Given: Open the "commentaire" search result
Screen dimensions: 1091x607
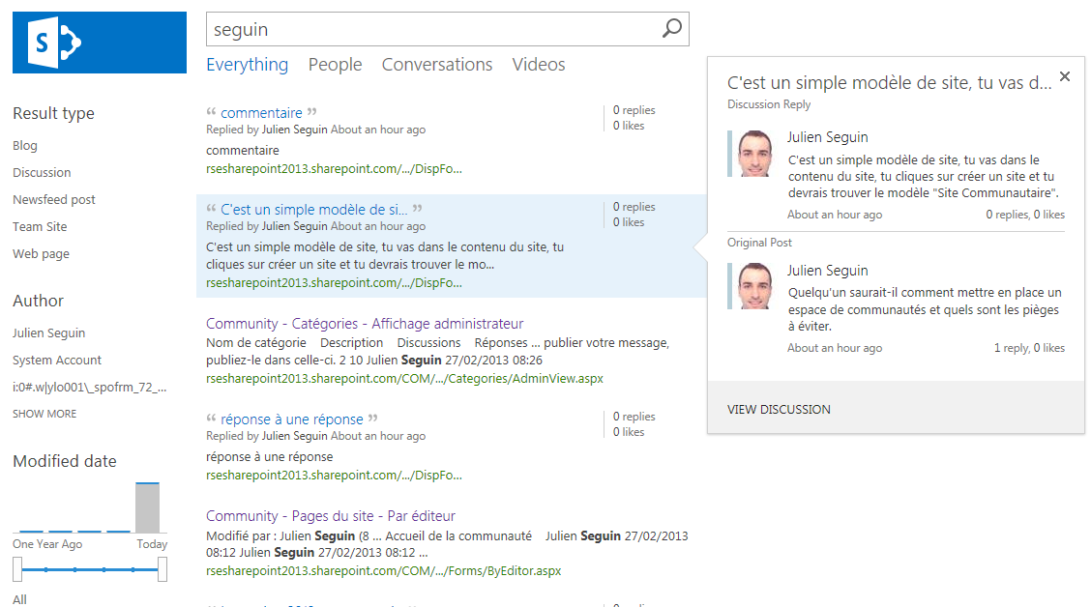Looking at the screenshot, I should coord(261,113).
